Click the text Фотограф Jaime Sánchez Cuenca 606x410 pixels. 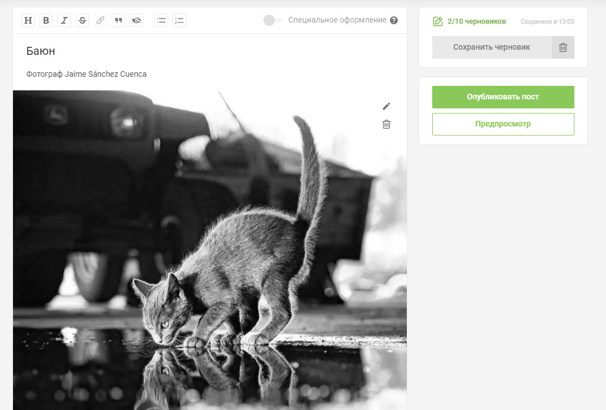(x=86, y=74)
